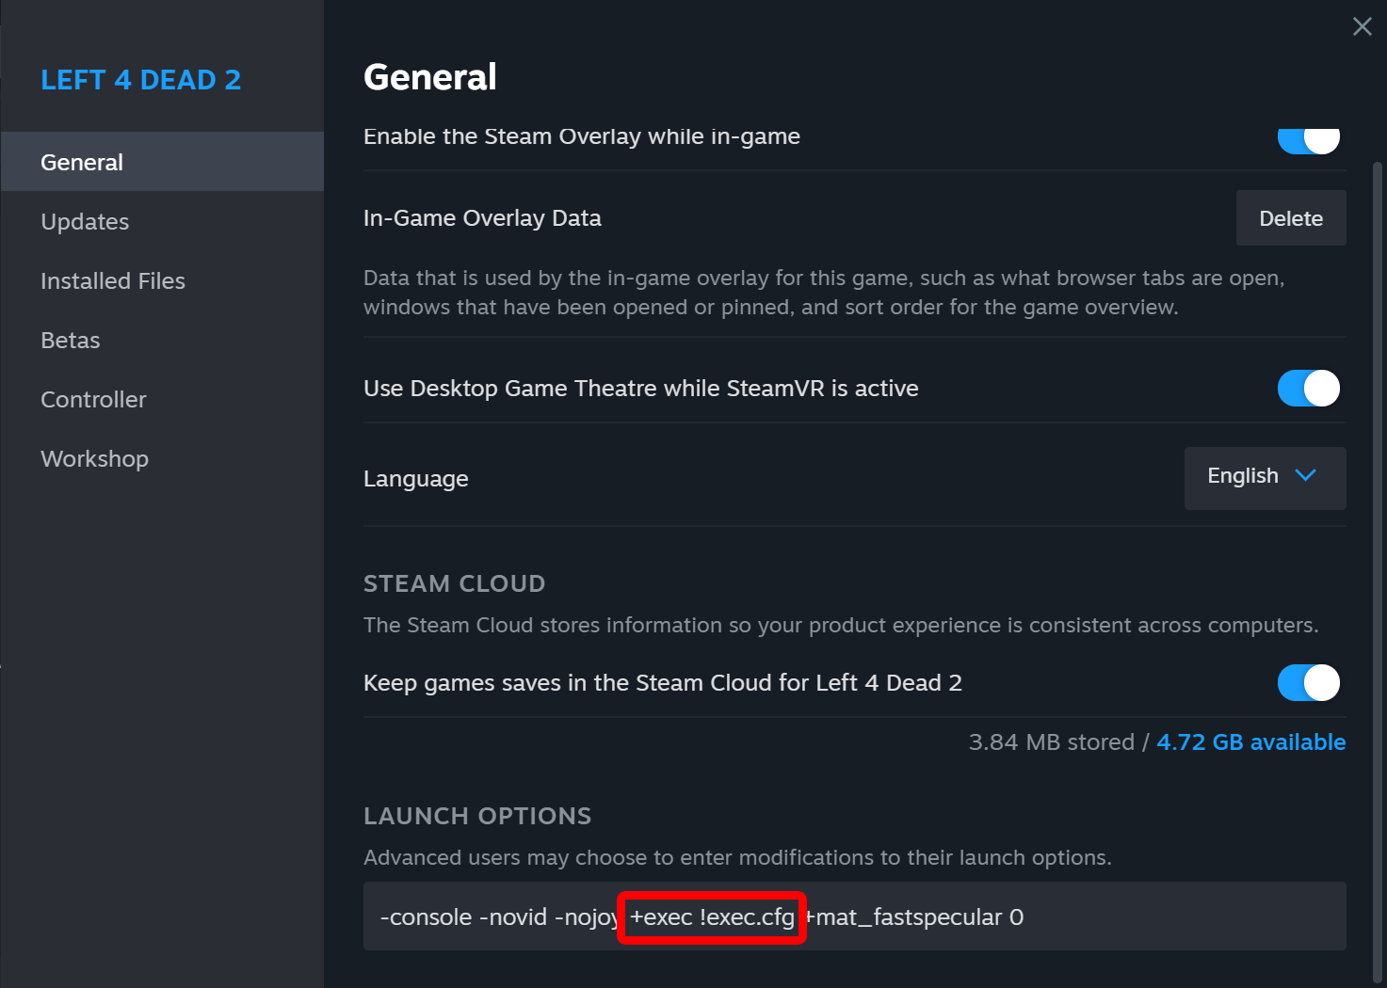Screen dimensions: 1387x988
Task: Click the Steam Cloud section header
Action: [454, 583]
